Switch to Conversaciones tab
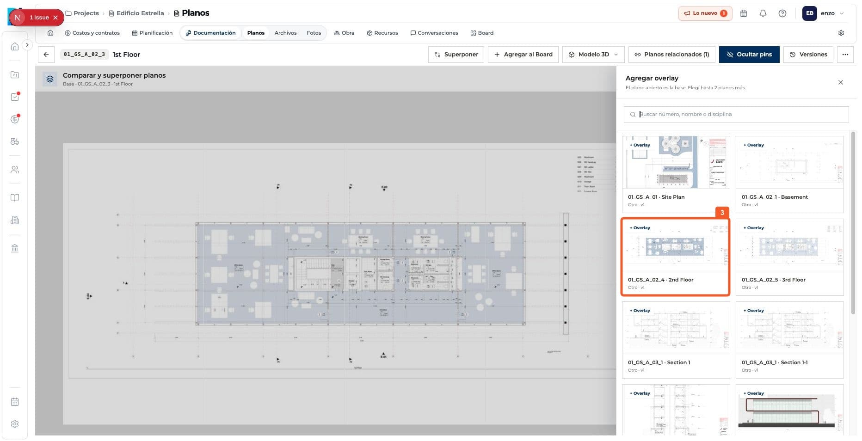This screenshot has height=441, width=862. click(434, 33)
